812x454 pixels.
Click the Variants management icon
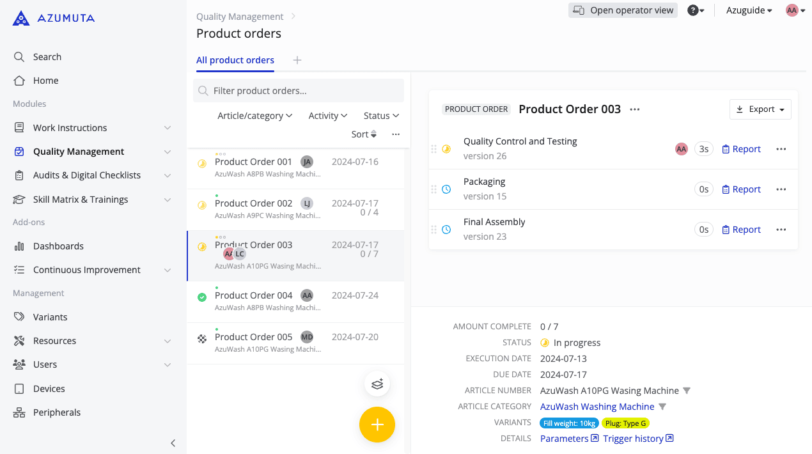20,317
